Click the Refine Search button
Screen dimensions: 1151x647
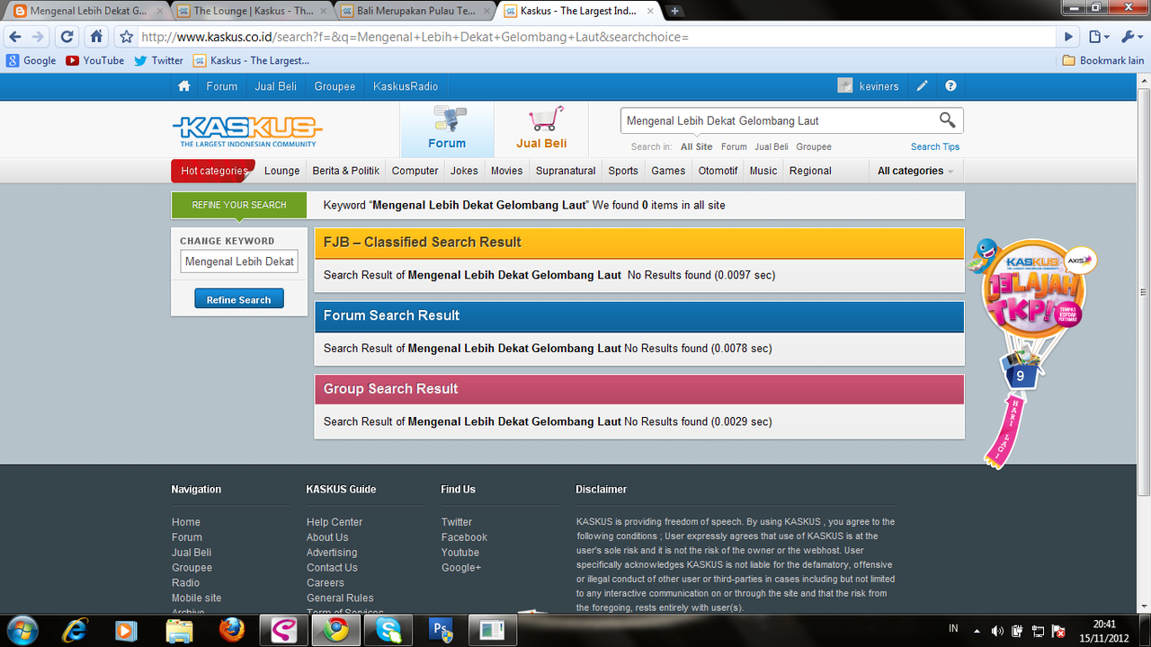pos(239,299)
